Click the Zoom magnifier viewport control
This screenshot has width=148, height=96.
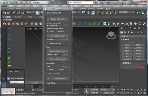click(135, 90)
